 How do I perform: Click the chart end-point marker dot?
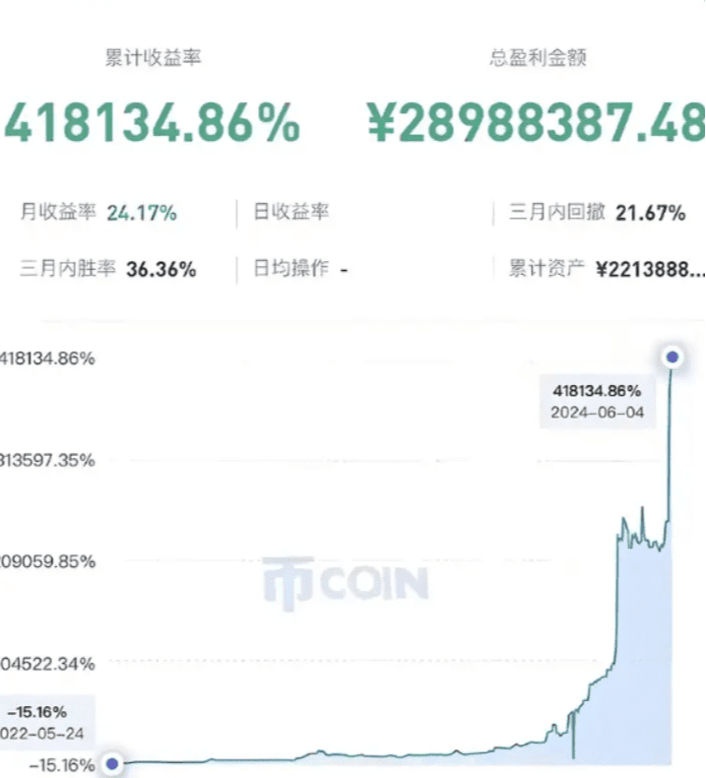click(673, 357)
